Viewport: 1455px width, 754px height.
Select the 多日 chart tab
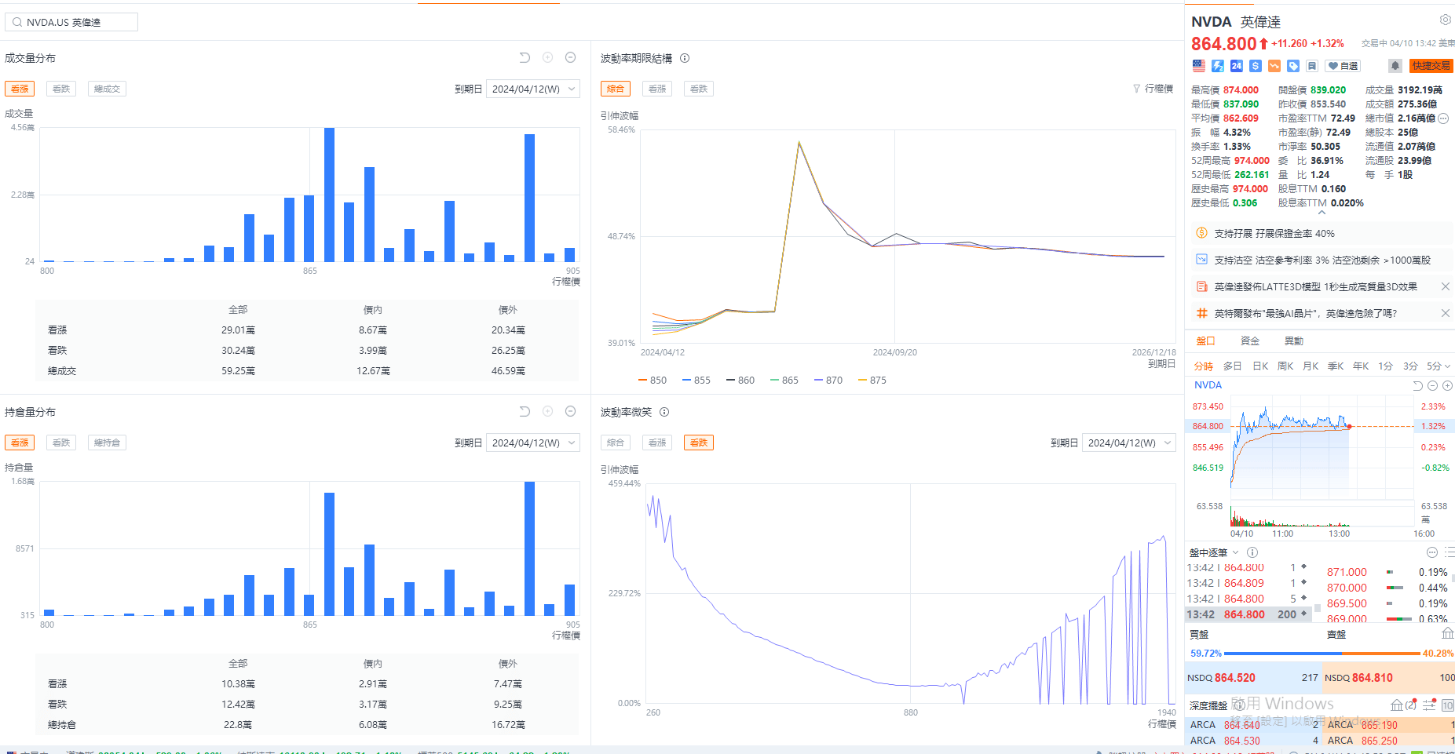(1233, 366)
